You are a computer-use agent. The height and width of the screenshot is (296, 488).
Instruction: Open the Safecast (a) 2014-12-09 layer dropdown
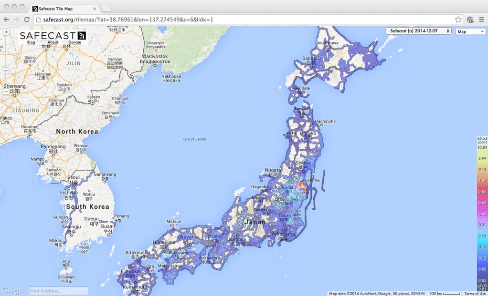point(417,31)
